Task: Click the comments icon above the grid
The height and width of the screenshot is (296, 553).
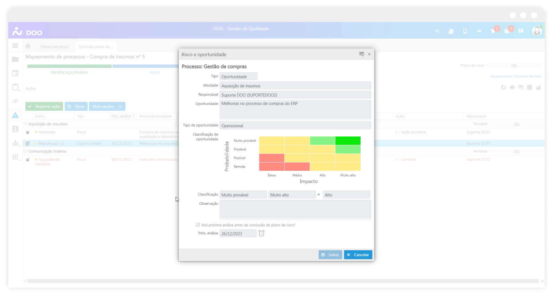Action: coord(521,87)
